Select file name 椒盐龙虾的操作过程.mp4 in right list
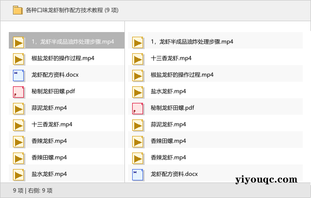The width and height of the screenshot is (311, 198). [x=182, y=75]
